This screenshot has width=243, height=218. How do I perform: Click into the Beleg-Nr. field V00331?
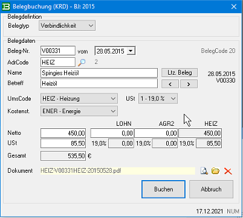58,51
